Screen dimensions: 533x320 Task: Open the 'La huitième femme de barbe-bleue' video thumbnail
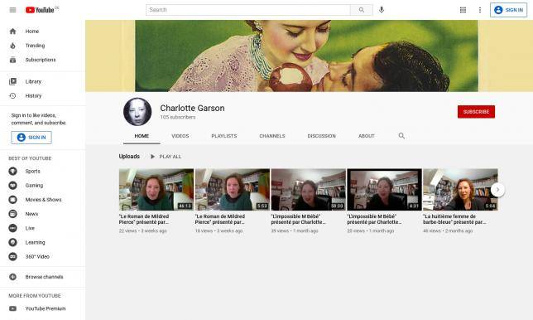click(460, 190)
